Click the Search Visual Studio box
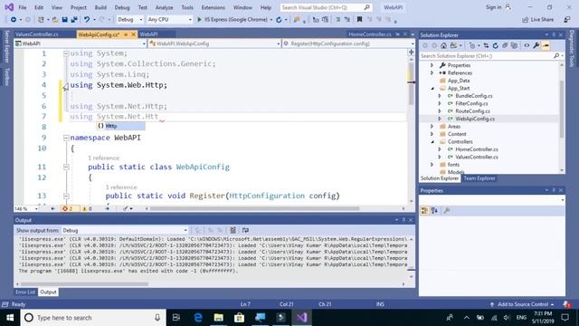Screen dimensions: 579x326 pyautogui.click(x=326, y=7)
